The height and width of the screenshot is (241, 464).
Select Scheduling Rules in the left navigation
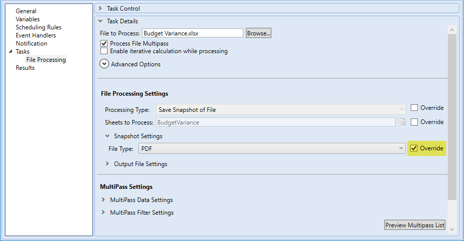tap(39, 27)
